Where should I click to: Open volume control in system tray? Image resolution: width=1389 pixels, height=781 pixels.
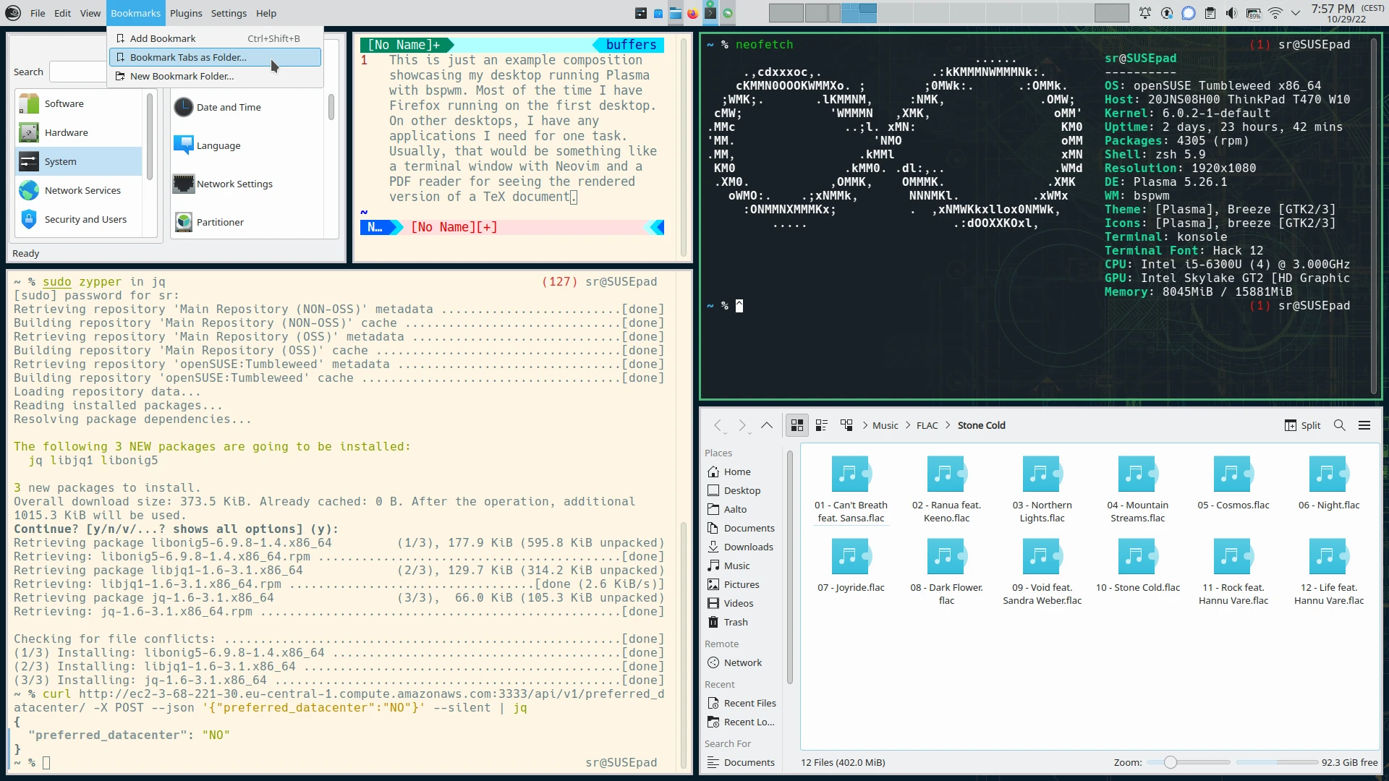pyautogui.click(x=1231, y=13)
